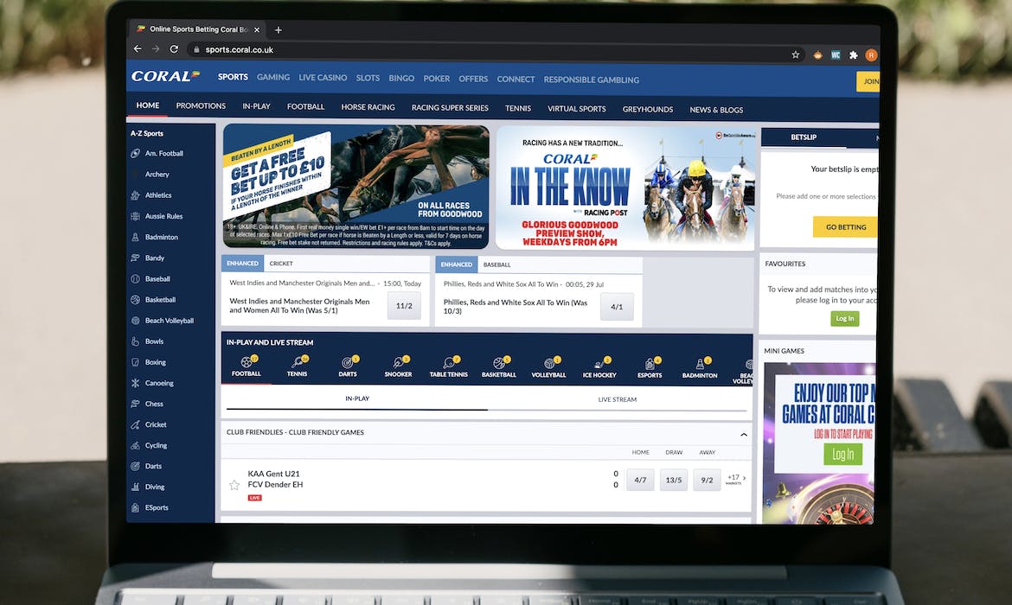1012x605 pixels.
Task: Select the Cricket enhanced tab
Action: [281, 263]
